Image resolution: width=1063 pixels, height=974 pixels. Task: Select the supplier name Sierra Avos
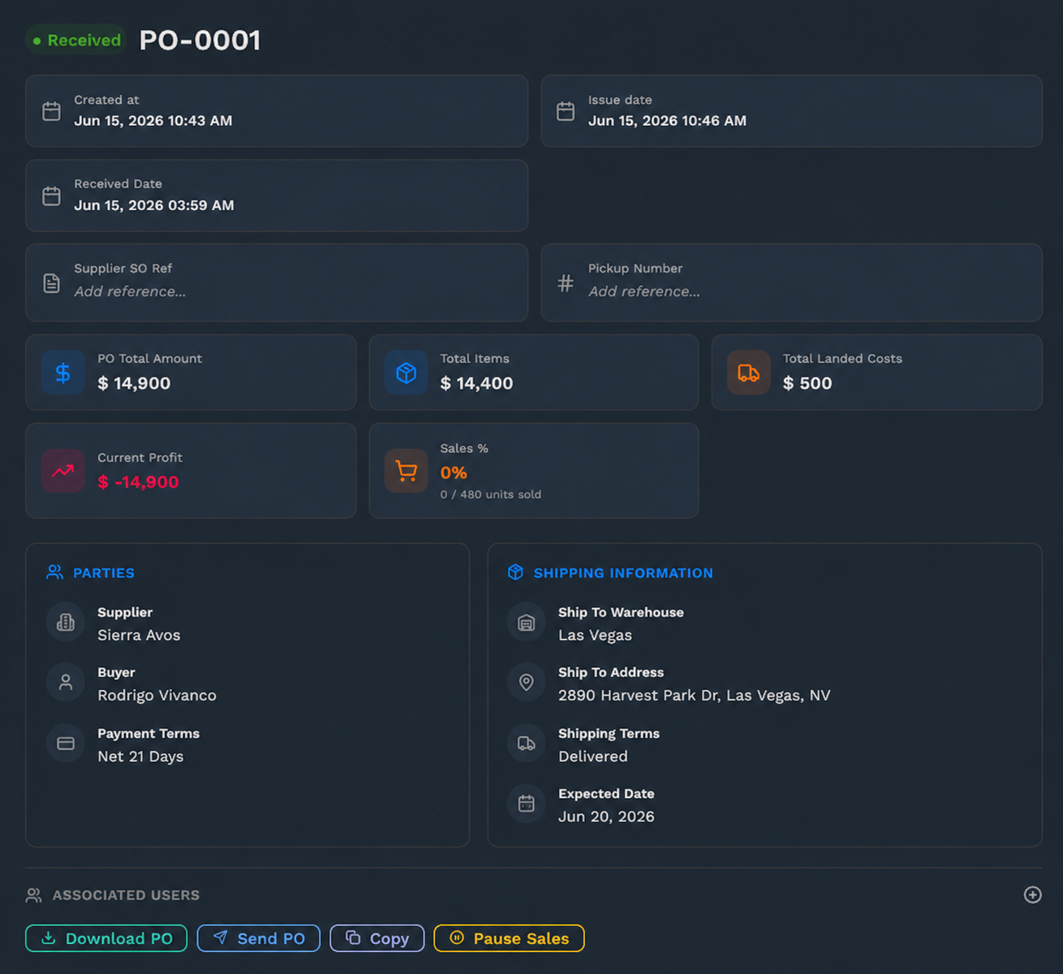[x=139, y=636]
